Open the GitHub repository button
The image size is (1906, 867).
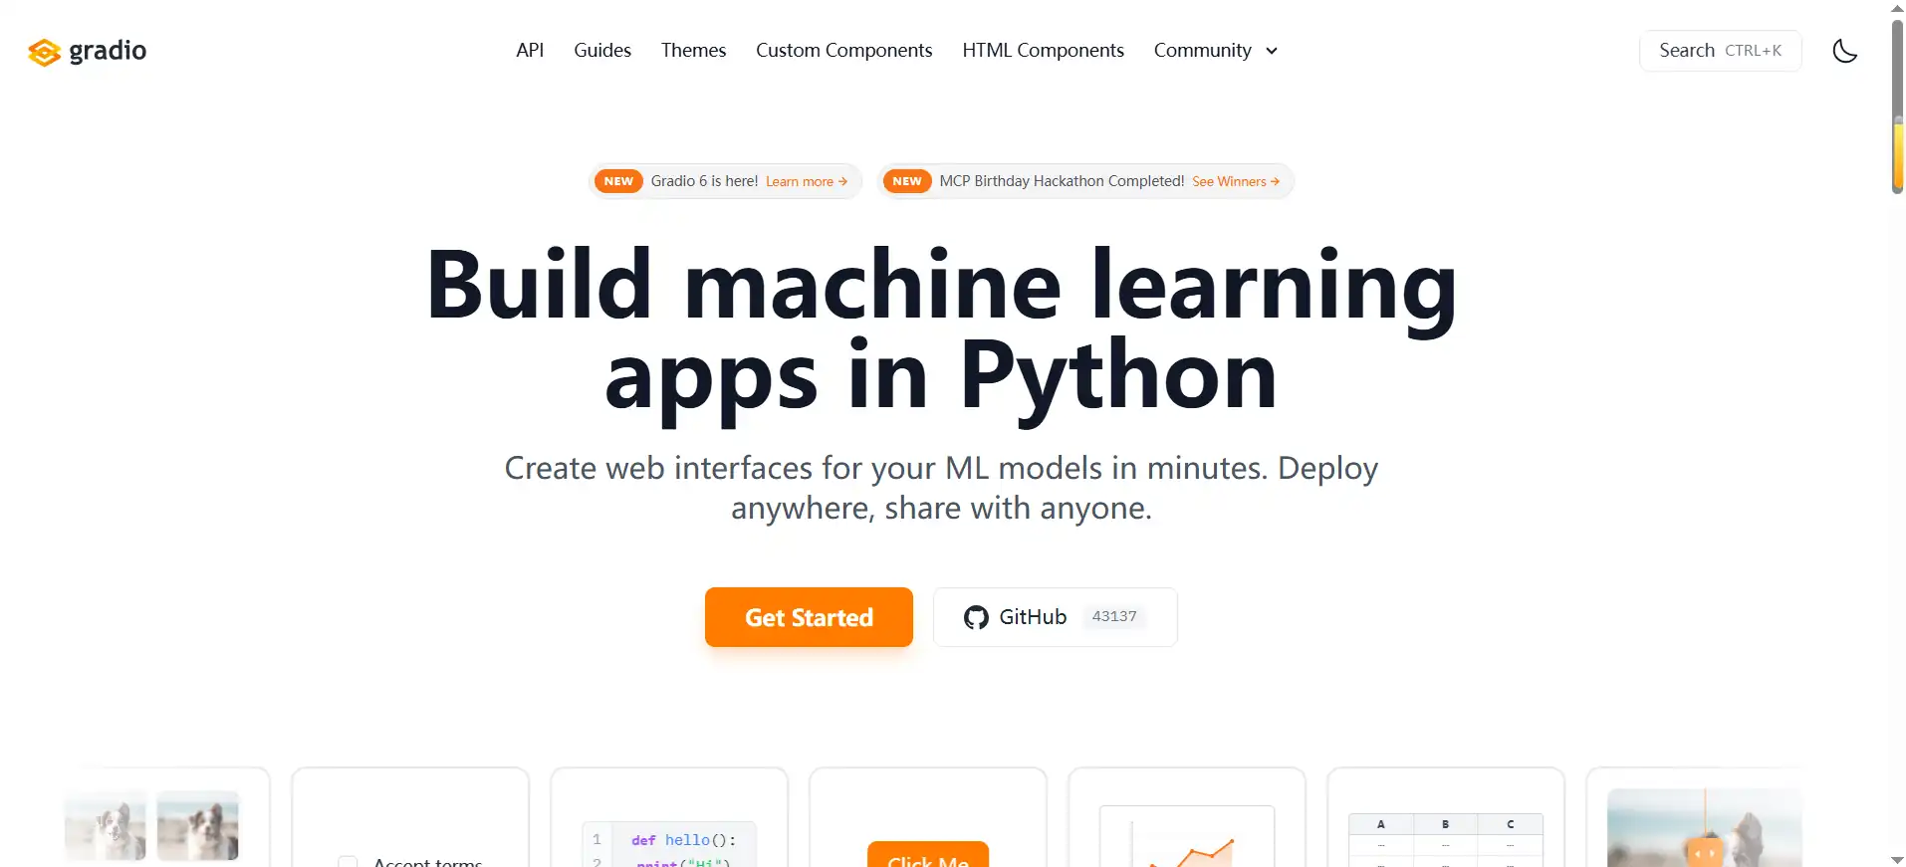[1055, 617]
